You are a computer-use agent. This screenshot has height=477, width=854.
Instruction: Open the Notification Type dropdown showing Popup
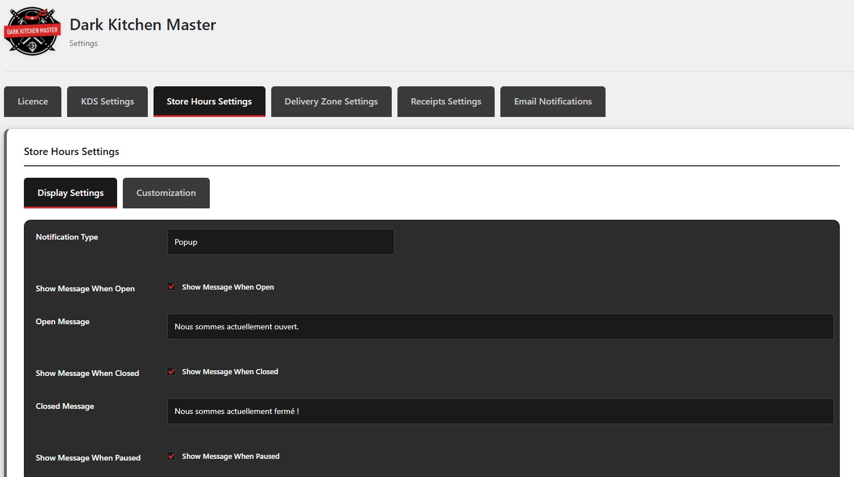[281, 242]
